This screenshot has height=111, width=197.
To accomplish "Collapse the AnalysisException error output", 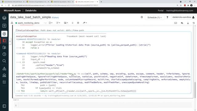I will pyautogui.click(x=17, y=30).
